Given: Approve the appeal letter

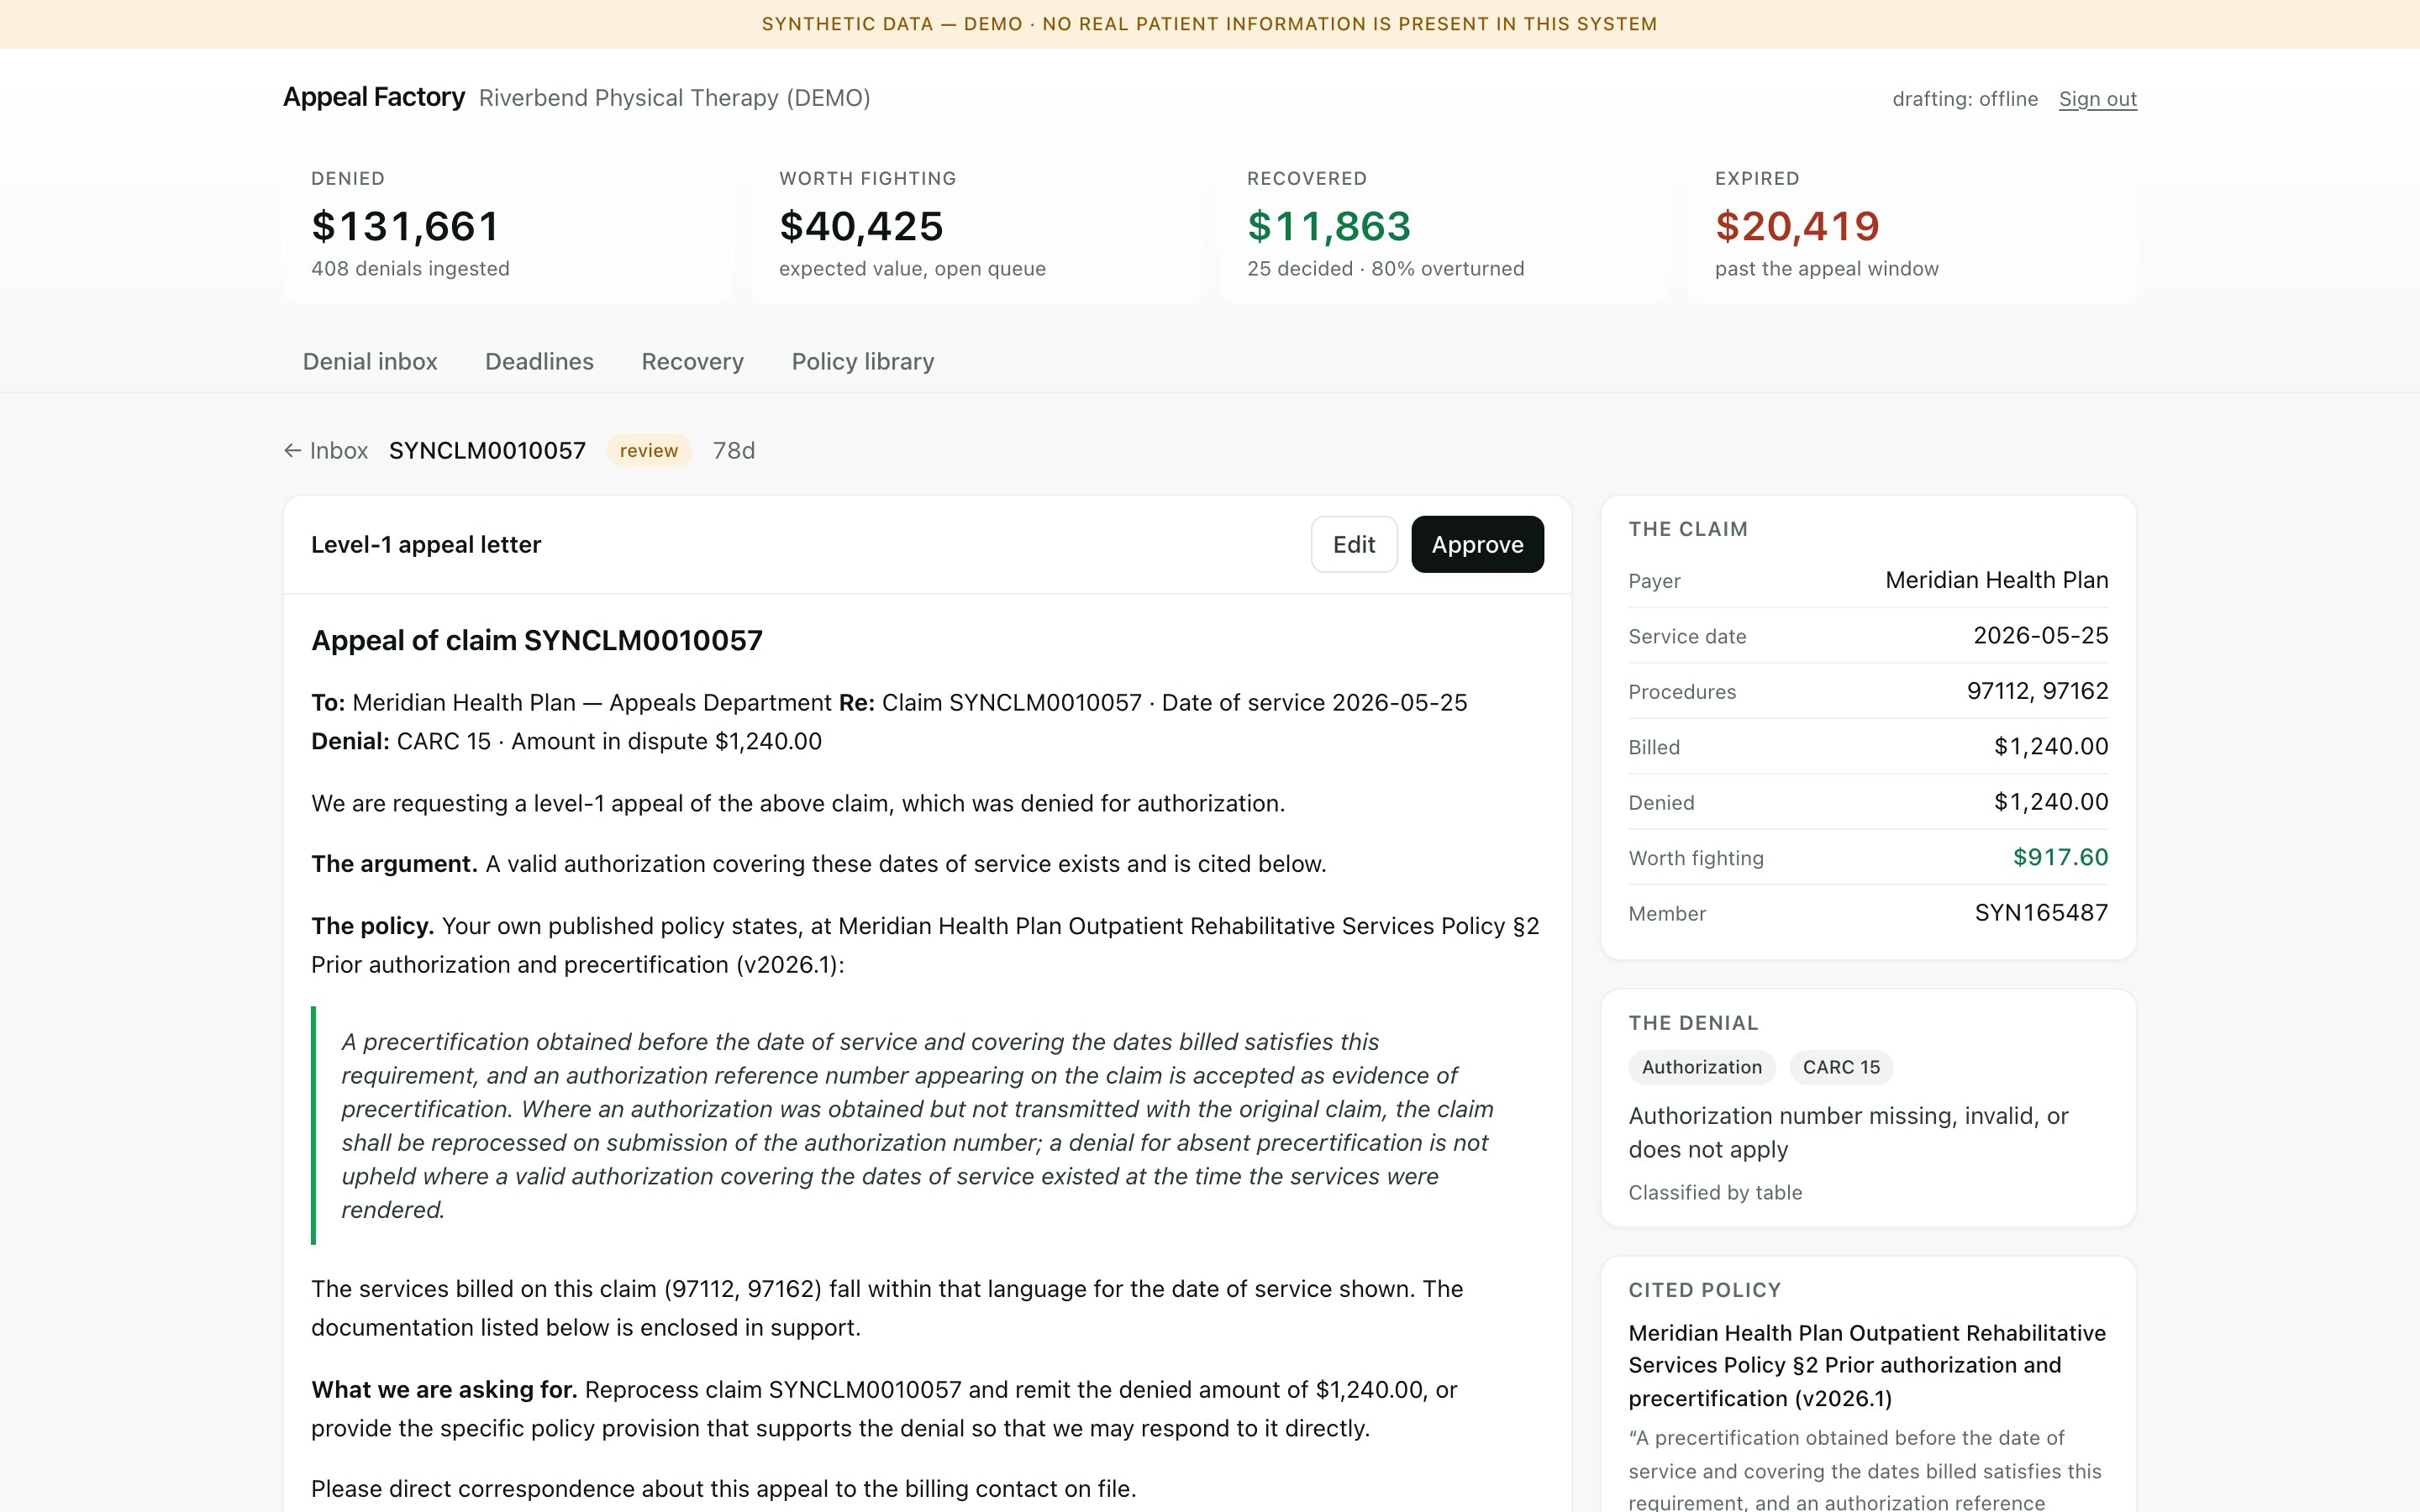Looking at the screenshot, I should tap(1477, 544).
